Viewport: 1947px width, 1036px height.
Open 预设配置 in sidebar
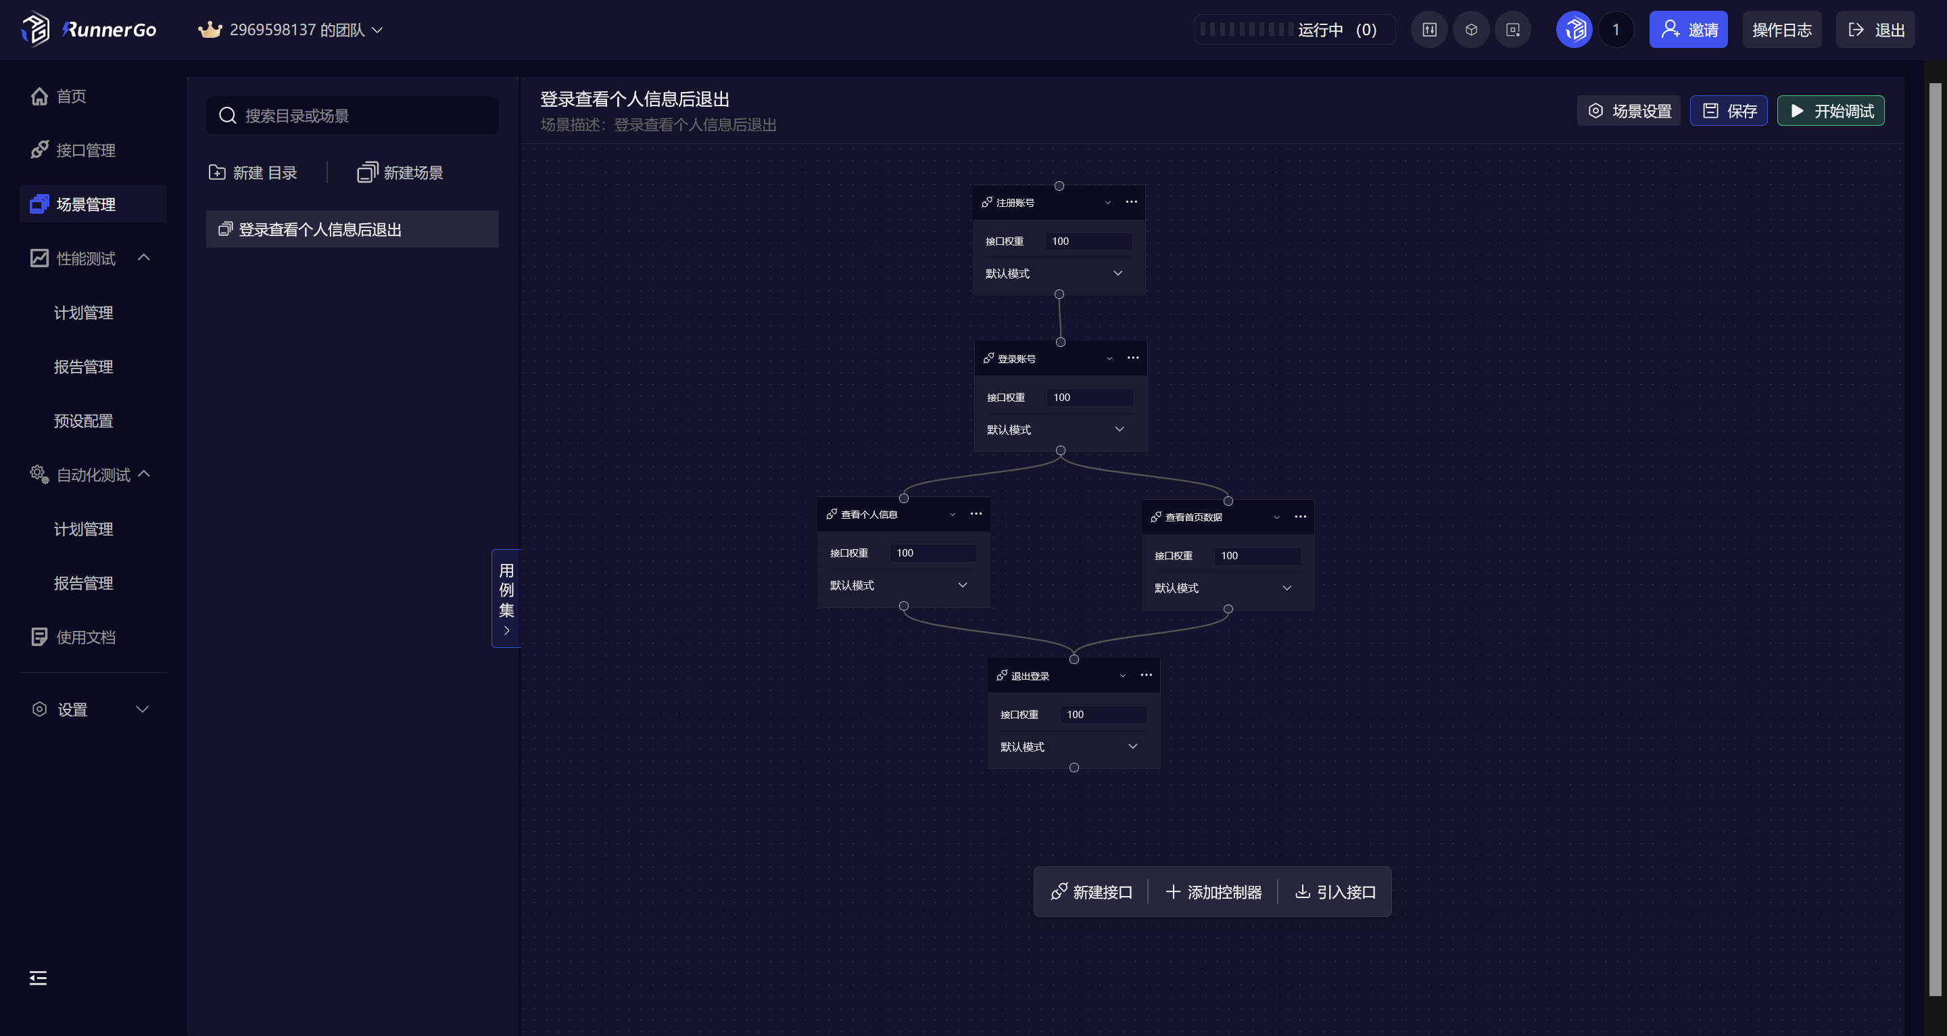(x=83, y=421)
